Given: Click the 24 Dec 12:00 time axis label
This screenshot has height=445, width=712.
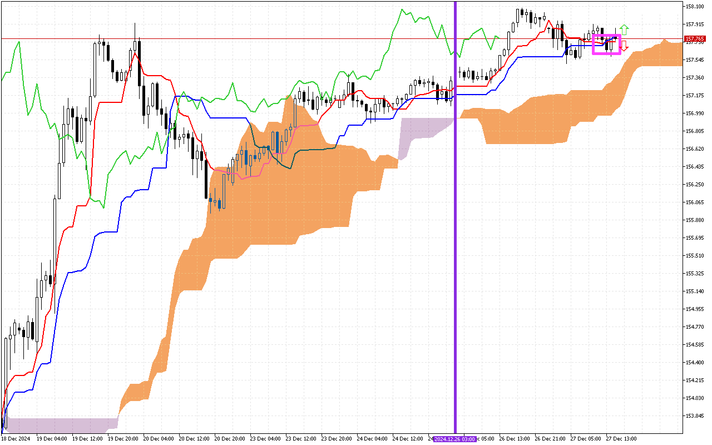Looking at the screenshot, I should [x=408, y=439].
